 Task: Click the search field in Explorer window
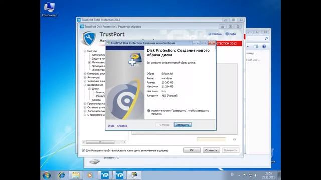pyautogui.click(x=257, y=38)
